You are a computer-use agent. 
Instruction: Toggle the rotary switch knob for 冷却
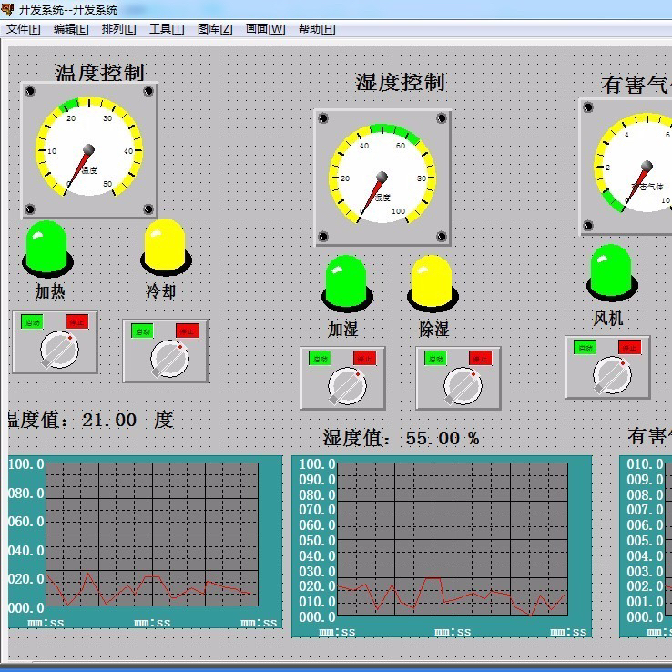(x=169, y=359)
